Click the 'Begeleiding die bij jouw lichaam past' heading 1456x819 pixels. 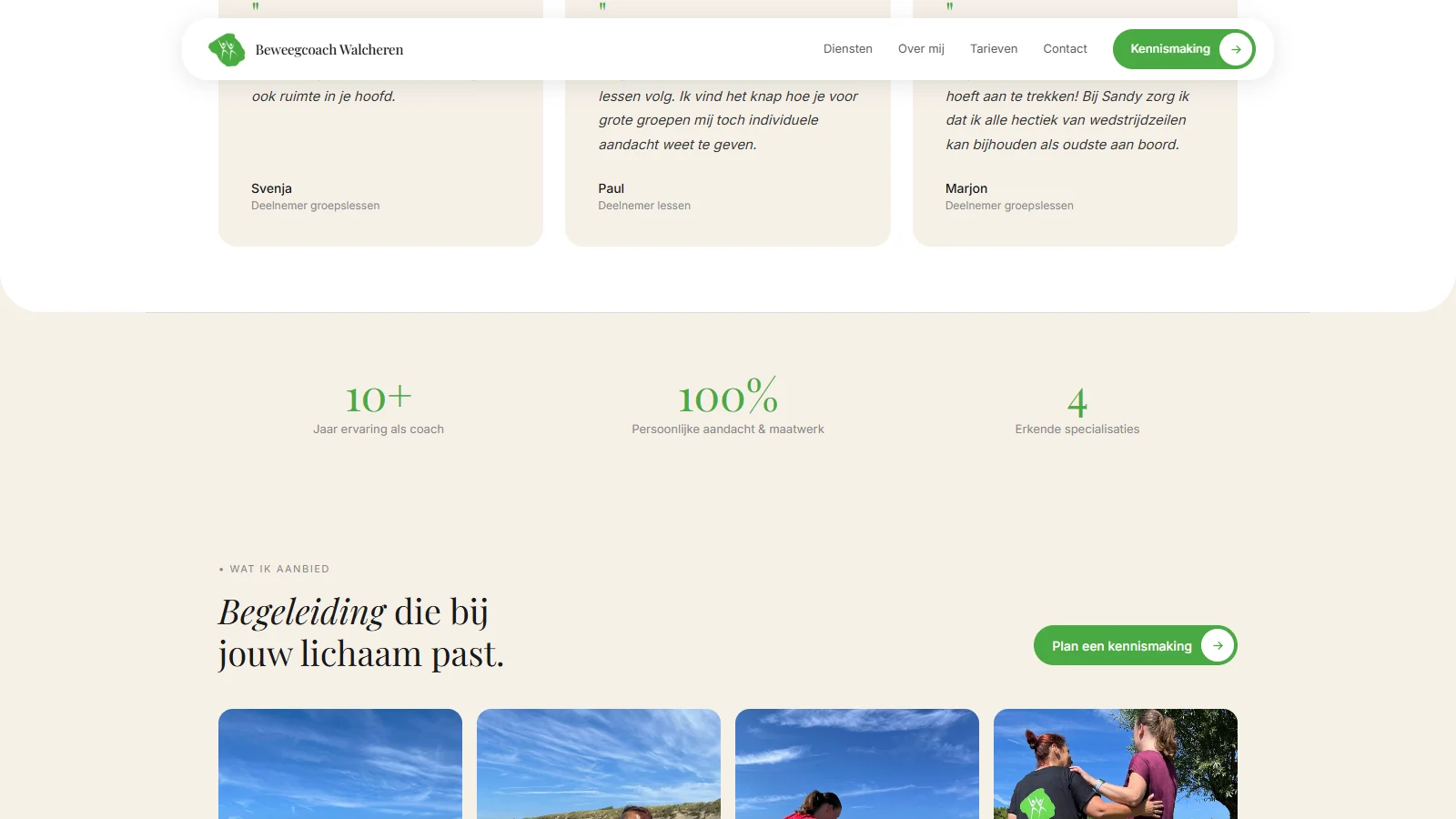coord(361,632)
